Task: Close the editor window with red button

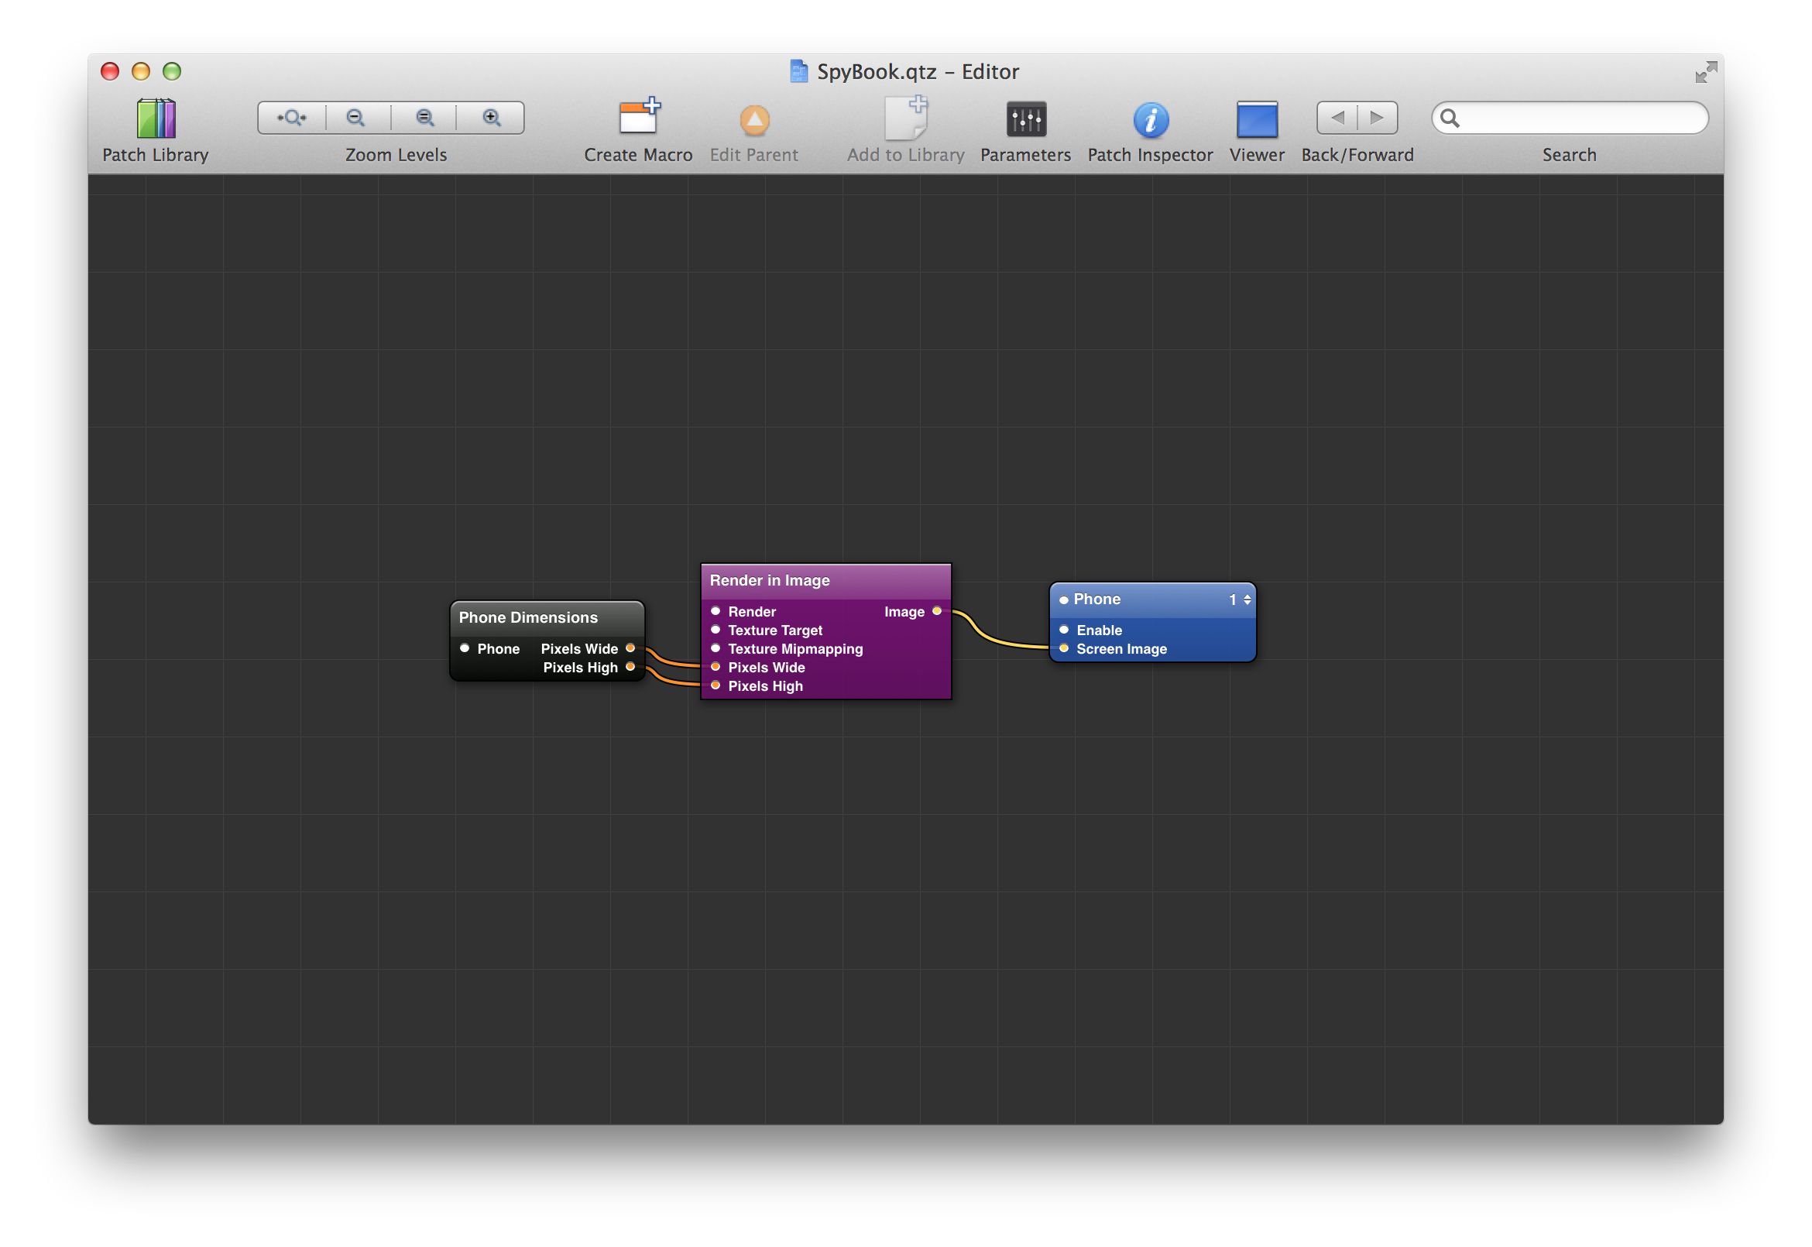Action: [110, 72]
